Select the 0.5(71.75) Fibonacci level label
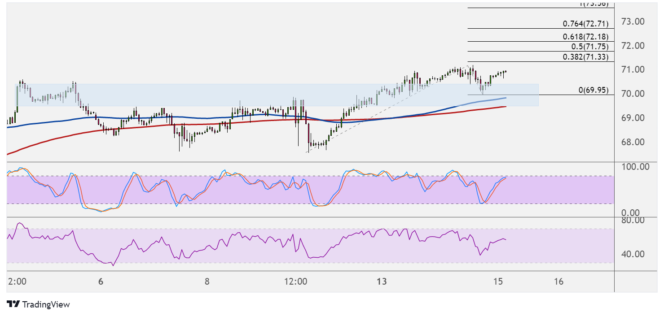664x316 pixels. pos(589,47)
